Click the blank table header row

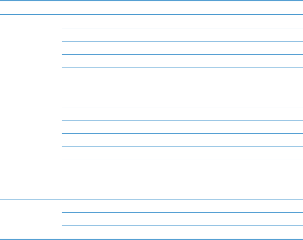[x=151, y=8]
